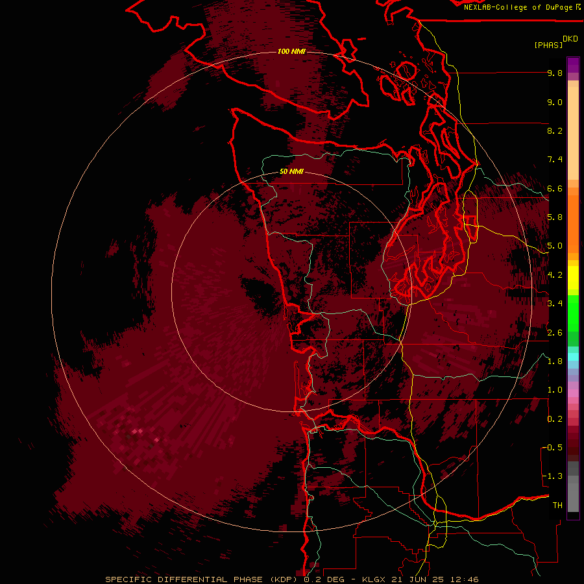Click the [PHAS] units label
The width and height of the screenshot is (584, 584).
click(x=548, y=45)
